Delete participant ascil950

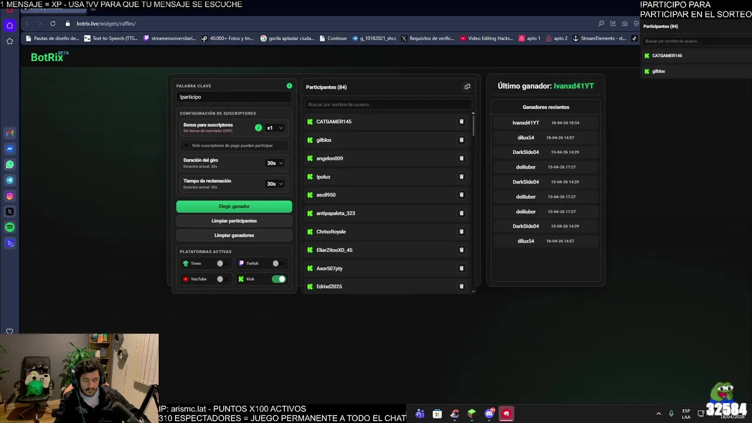point(461,194)
